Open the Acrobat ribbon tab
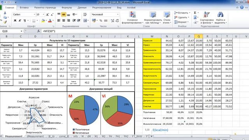The height and width of the screenshot is (140, 249). 131,7
